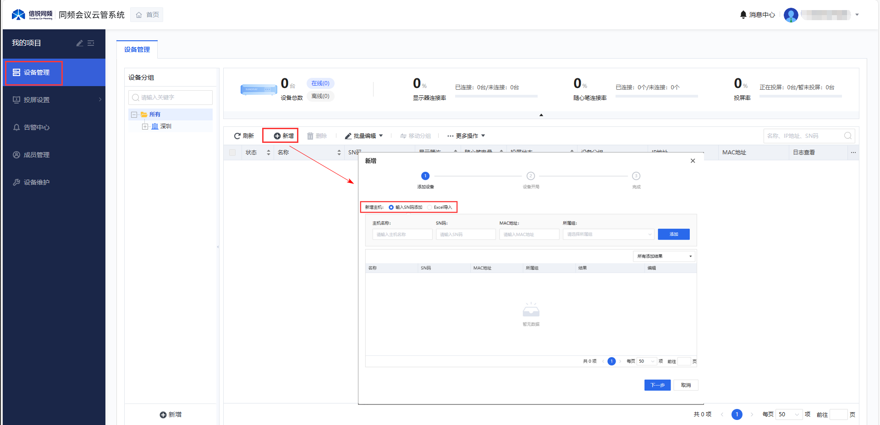
Task: Close the 新增 dialog with the X
Action: 693,161
